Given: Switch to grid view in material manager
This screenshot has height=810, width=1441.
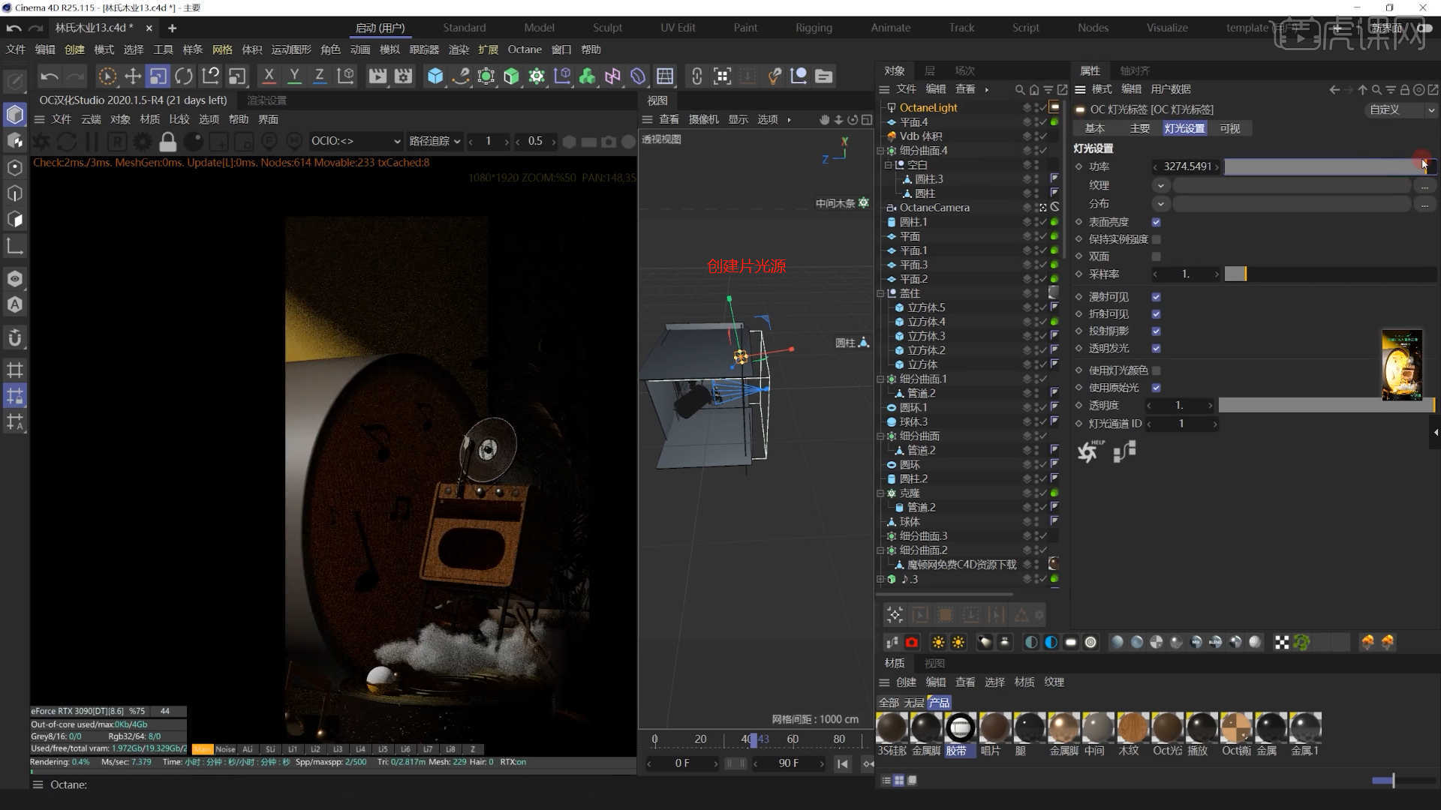Looking at the screenshot, I should click(x=899, y=780).
